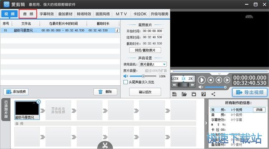Adjust the preview volume slider

tap(216, 87)
